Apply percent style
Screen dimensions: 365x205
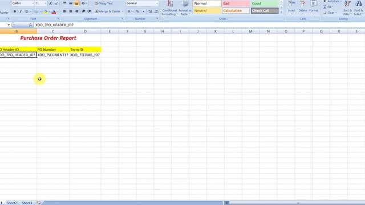pos(137,11)
